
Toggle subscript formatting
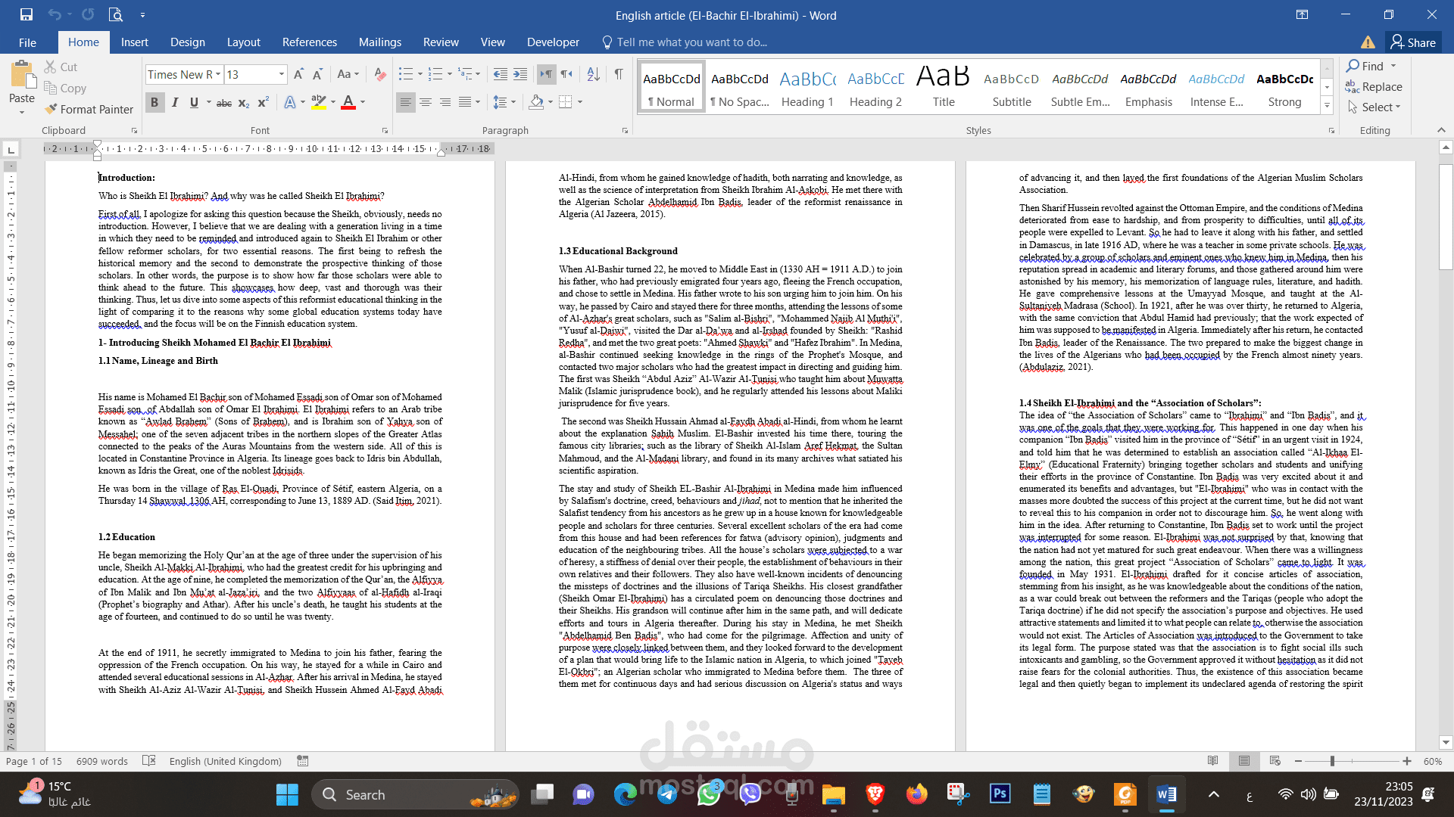coord(244,103)
